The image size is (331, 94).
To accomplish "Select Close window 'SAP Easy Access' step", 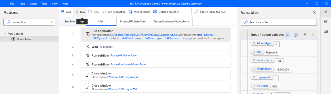I will (x=155, y=75).
